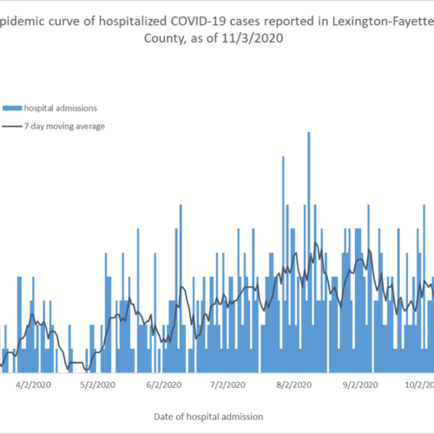434x434 pixels.
Task: Click the 4/2/2020 axis date label
Action: tap(33, 385)
